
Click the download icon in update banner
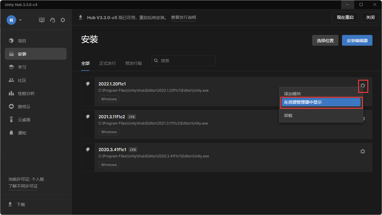tap(80, 17)
